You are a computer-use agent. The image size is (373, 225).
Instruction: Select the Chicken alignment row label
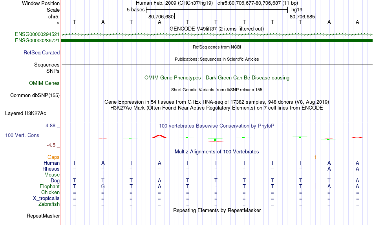[x=50, y=192]
